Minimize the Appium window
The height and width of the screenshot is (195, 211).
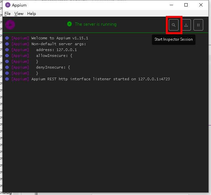click(x=171, y=5)
